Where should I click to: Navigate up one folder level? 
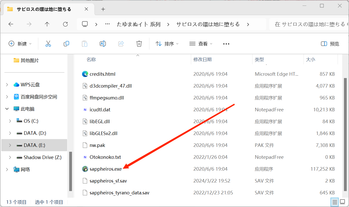point(47,24)
